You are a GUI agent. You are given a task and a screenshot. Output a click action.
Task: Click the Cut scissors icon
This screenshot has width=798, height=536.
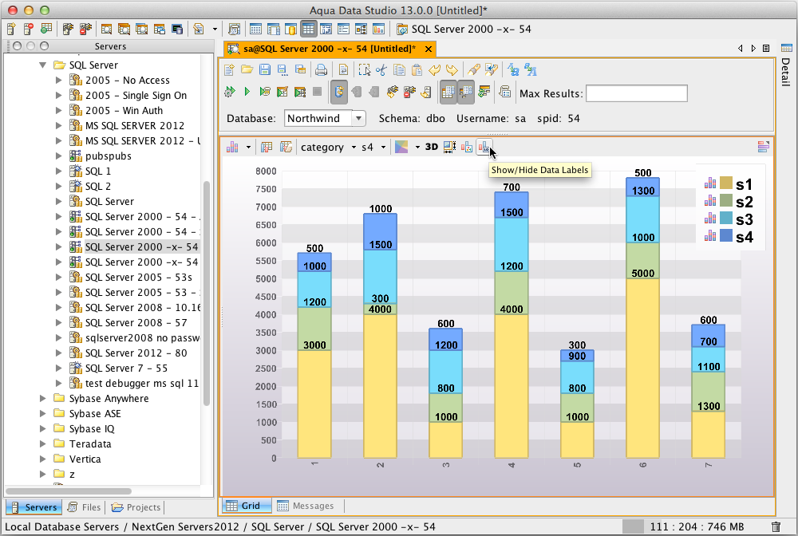[x=381, y=70]
